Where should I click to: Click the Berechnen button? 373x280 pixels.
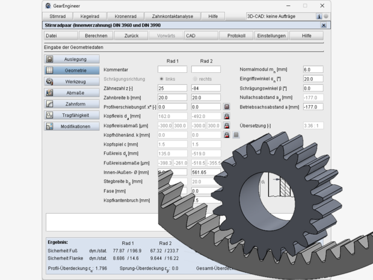96,36
